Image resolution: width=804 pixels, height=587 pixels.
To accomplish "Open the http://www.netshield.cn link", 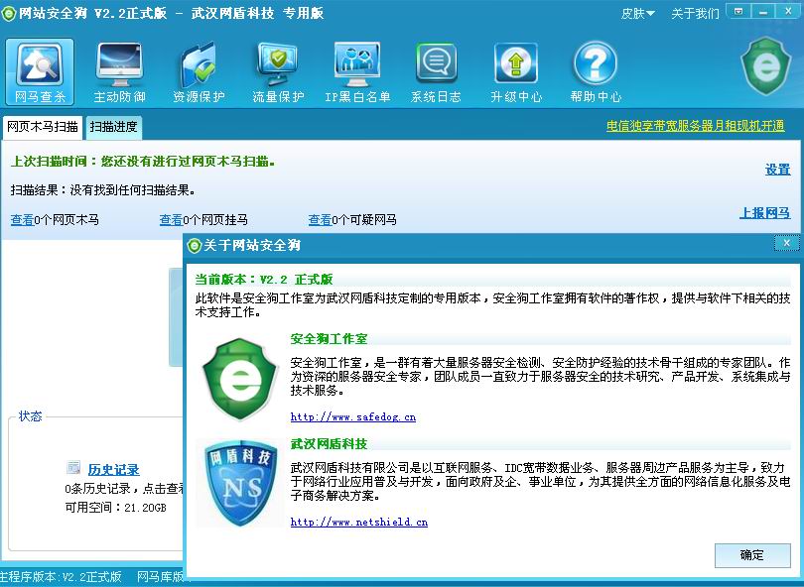I will pyautogui.click(x=359, y=522).
